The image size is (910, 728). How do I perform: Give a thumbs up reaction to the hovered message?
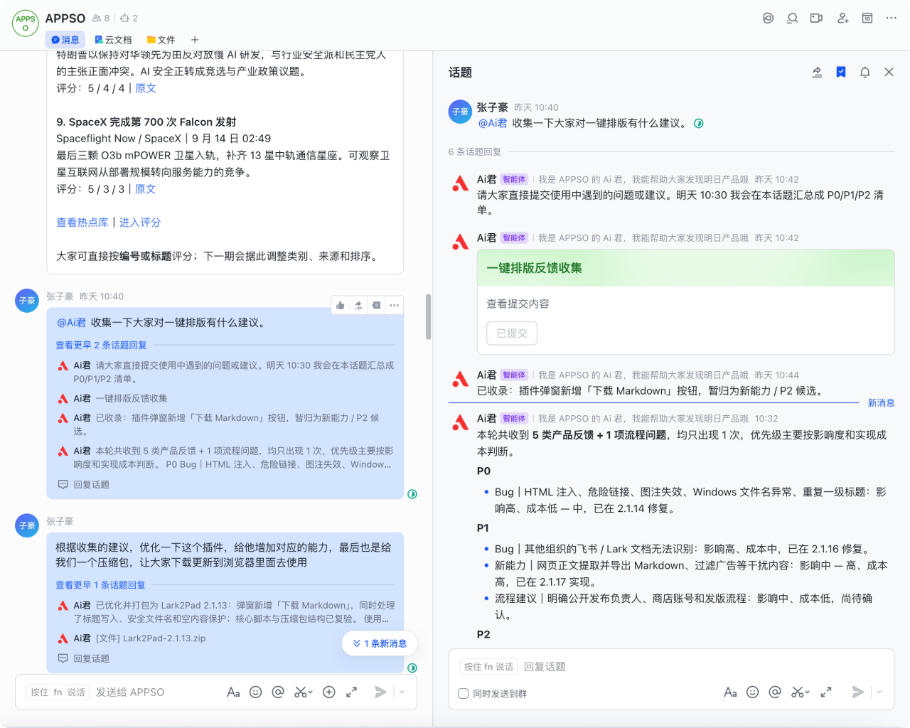click(341, 305)
